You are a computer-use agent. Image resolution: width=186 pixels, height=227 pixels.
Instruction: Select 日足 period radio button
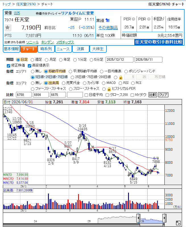(x=18, y=60)
